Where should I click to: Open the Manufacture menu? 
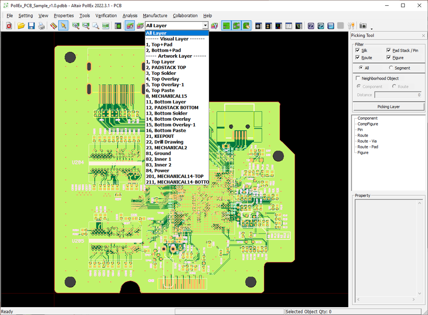tap(155, 15)
